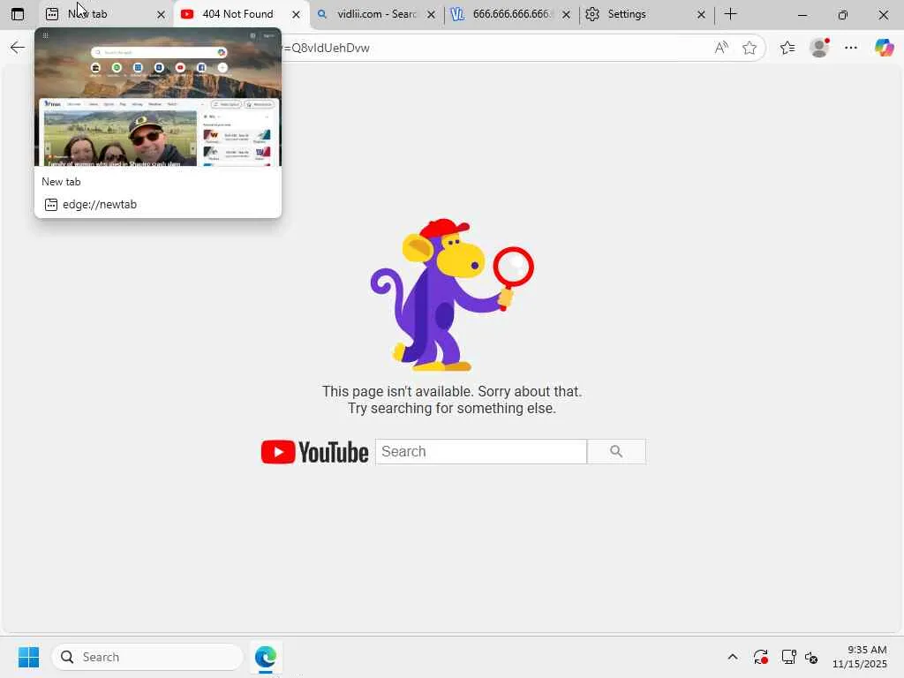The height and width of the screenshot is (678, 904).
Task: Open Microsoft Edge from the taskbar
Action: pyautogui.click(x=265, y=657)
